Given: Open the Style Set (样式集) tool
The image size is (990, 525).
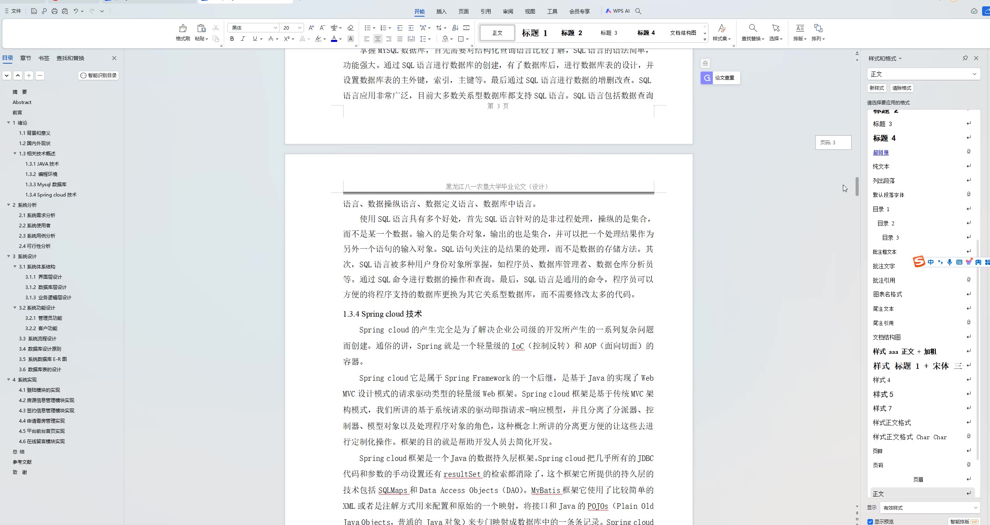Looking at the screenshot, I should click(722, 32).
